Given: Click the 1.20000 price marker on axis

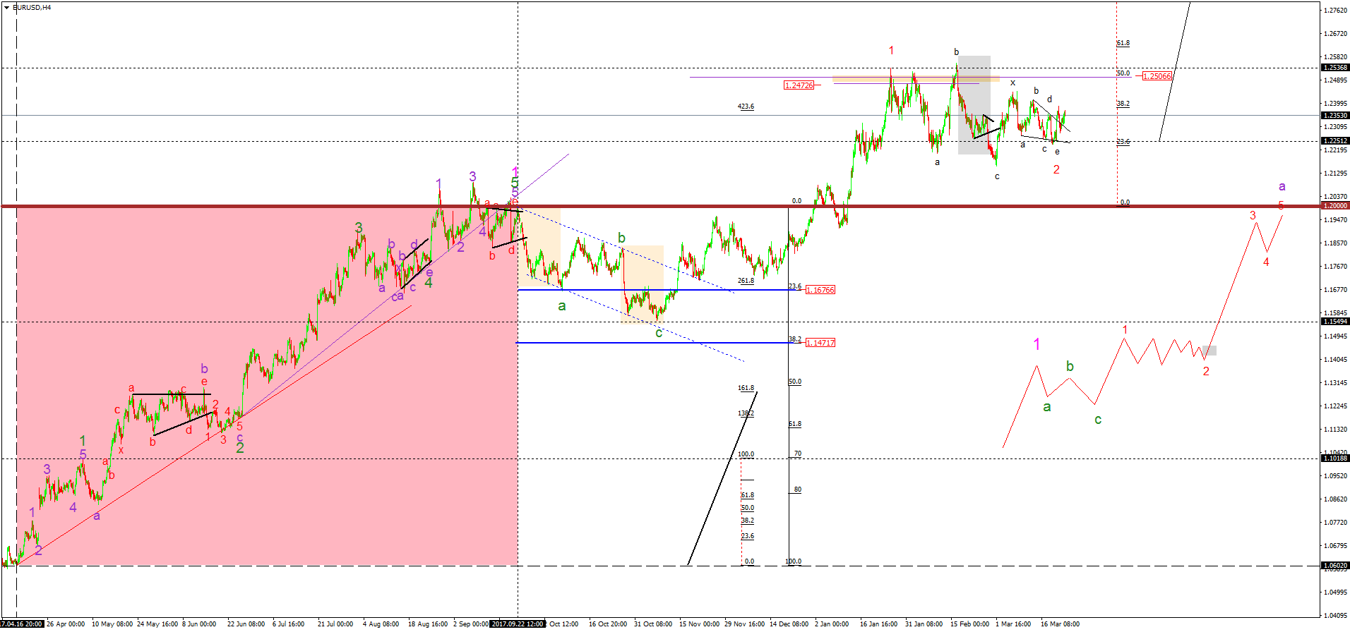Looking at the screenshot, I should [x=1334, y=206].
